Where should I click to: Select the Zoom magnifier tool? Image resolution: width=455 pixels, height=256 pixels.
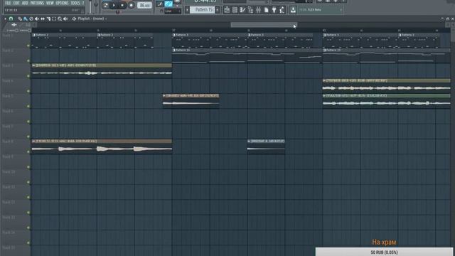click(x=60, y=19)
